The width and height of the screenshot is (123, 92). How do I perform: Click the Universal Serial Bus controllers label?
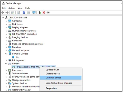(26, 87)
